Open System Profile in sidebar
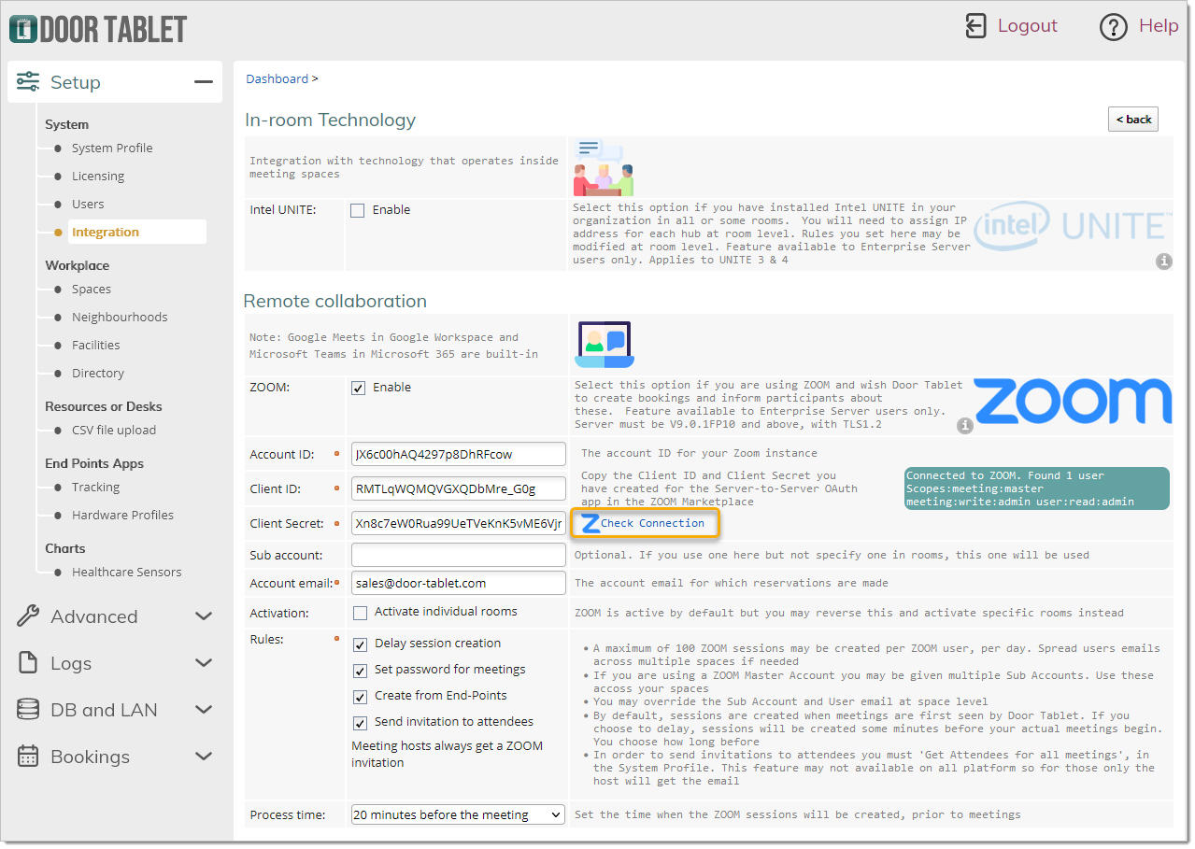This screenshot has width=1195, height=849. (x=112, y=148)
